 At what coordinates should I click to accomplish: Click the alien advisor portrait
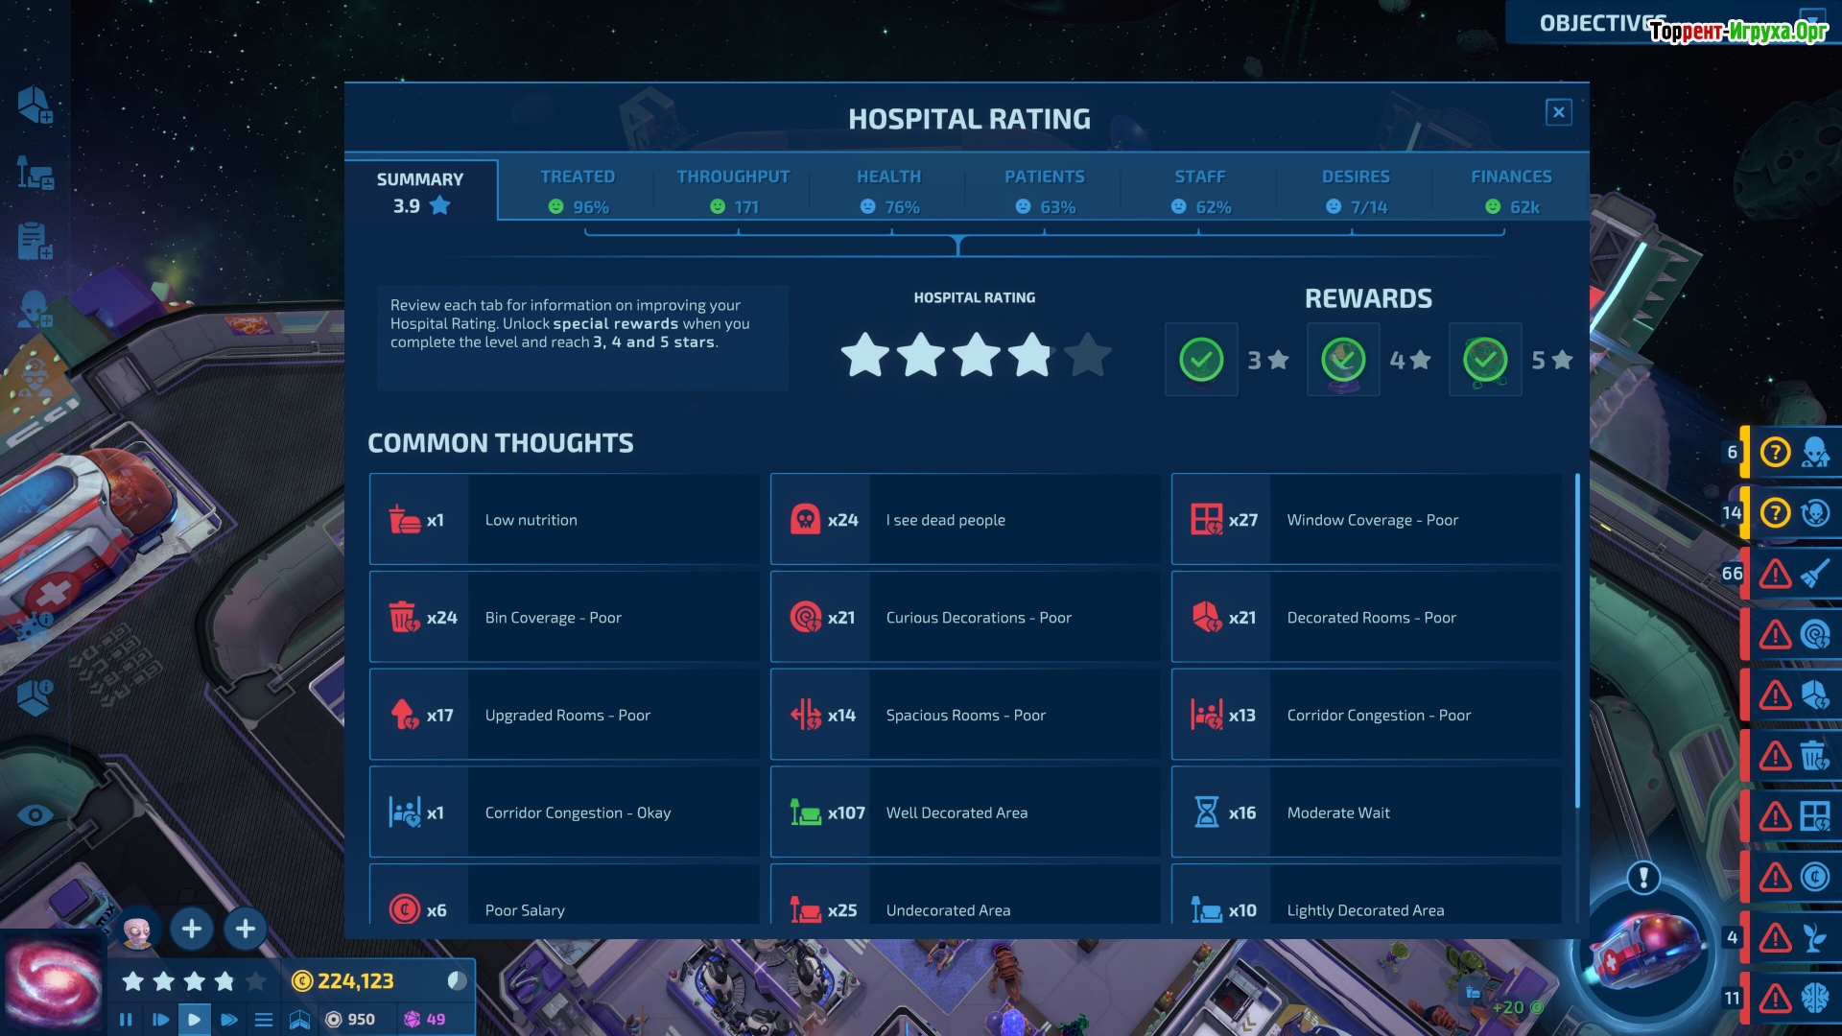click(x=137, y=929)
